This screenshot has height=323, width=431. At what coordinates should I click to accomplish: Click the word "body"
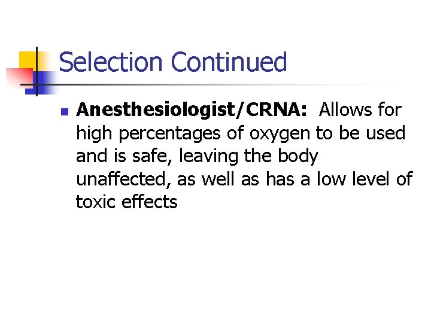(x=298, y=157)
